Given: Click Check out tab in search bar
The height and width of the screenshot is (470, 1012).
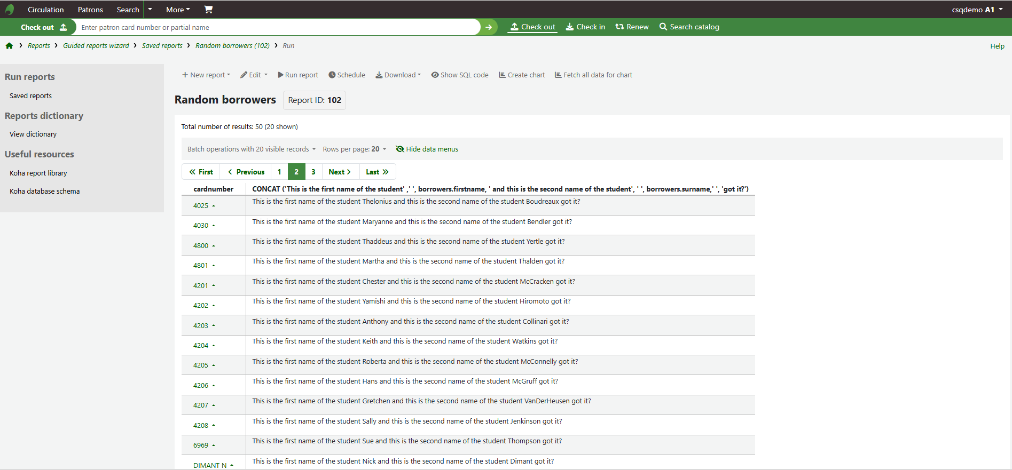Looking at the screenshot, I should (532, 27).
